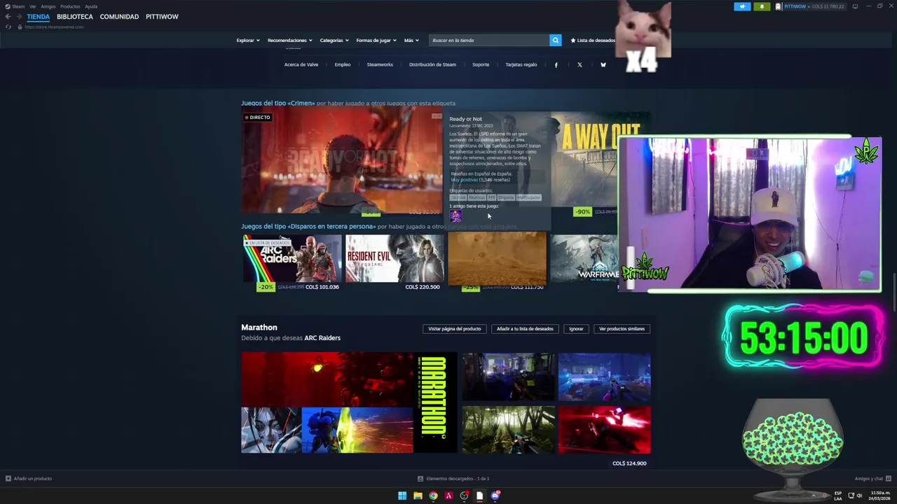Open the red A app on taskbar

[x=448, y=496]
